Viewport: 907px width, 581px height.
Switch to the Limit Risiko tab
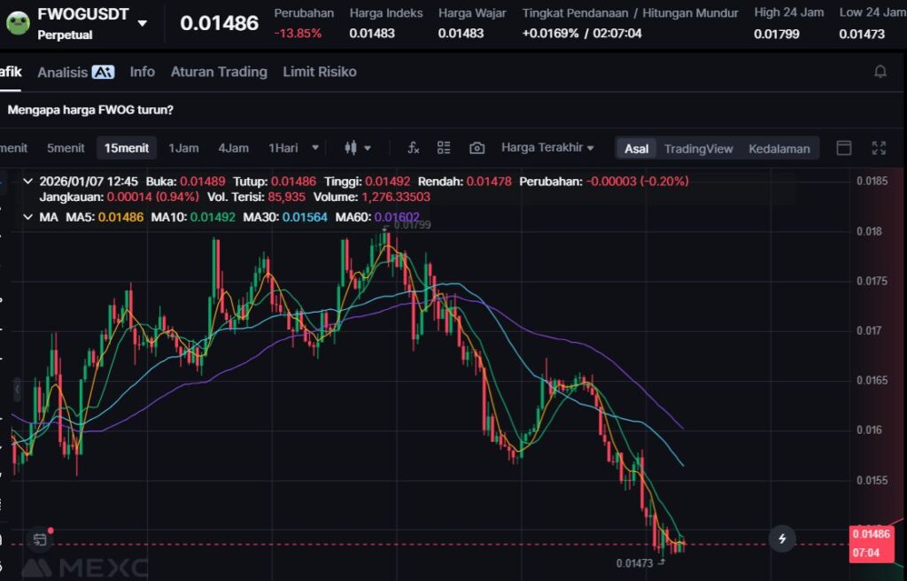click(x=319, y=72)
